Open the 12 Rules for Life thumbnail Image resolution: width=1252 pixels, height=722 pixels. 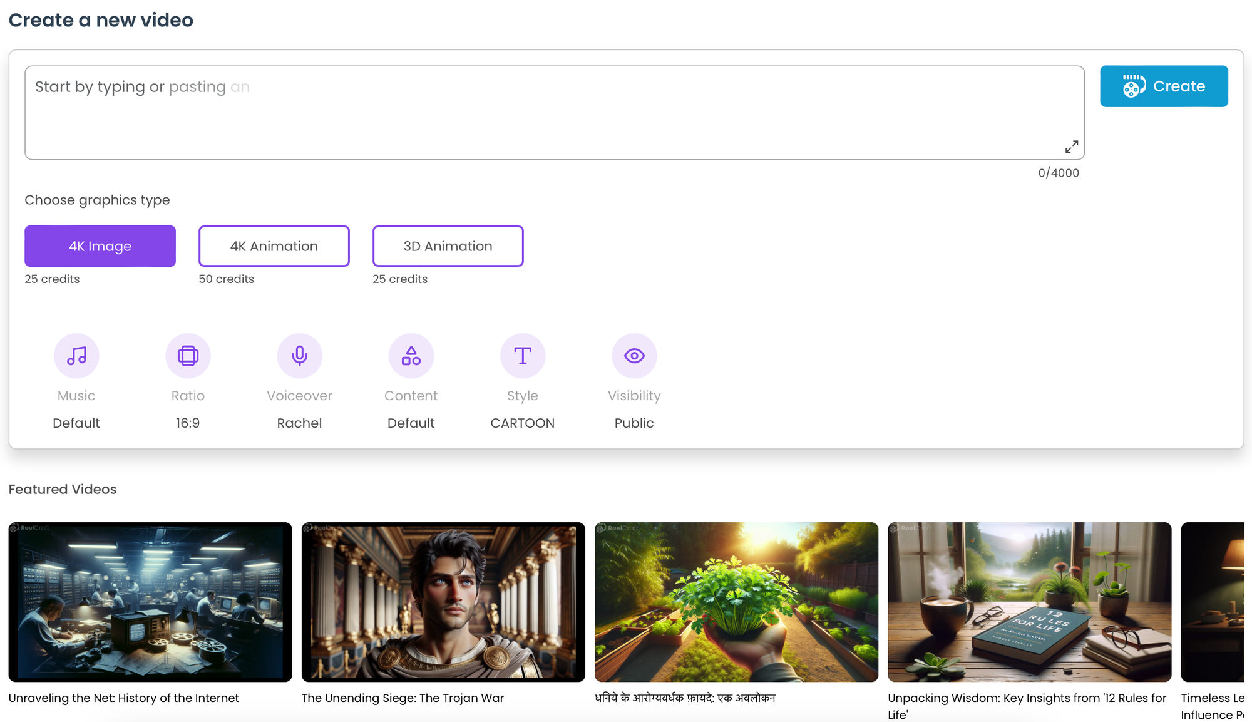[x=1029, y=602]
